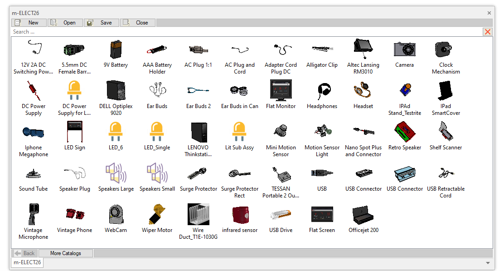Image resolution: width=504 pixels, height=271 pixels.
Task: Choose the Headphones component
Action: [x=322, y=91]
